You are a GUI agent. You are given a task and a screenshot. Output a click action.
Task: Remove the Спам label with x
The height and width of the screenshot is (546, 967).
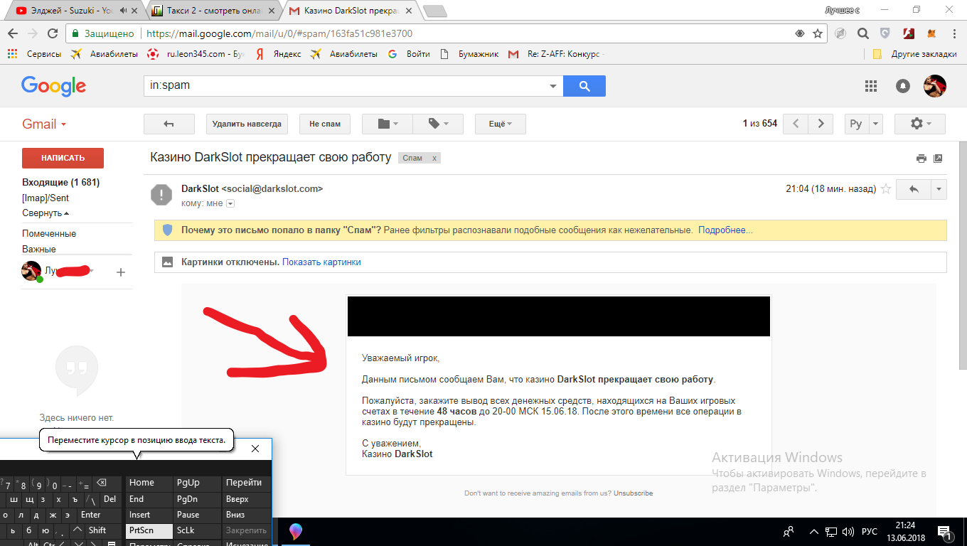coord(434,158)
